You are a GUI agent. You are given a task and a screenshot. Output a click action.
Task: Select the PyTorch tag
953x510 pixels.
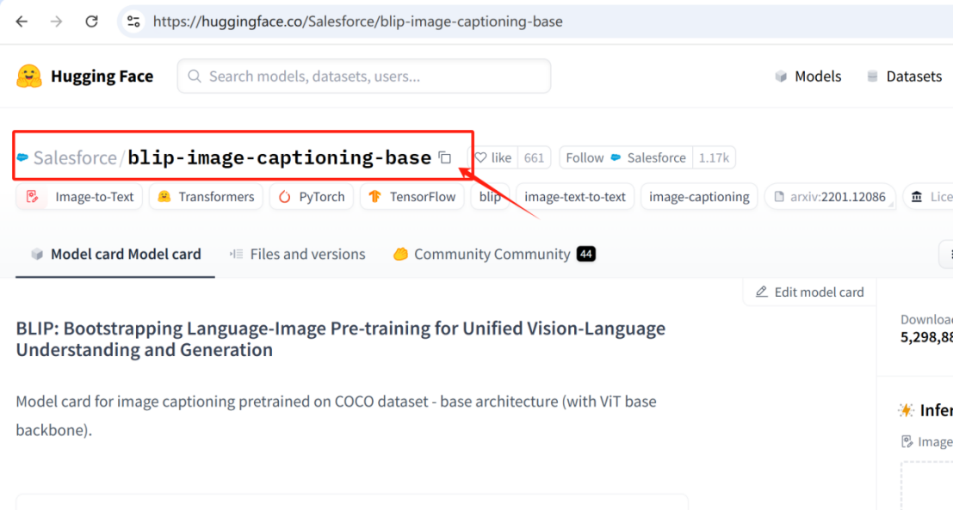311,197
